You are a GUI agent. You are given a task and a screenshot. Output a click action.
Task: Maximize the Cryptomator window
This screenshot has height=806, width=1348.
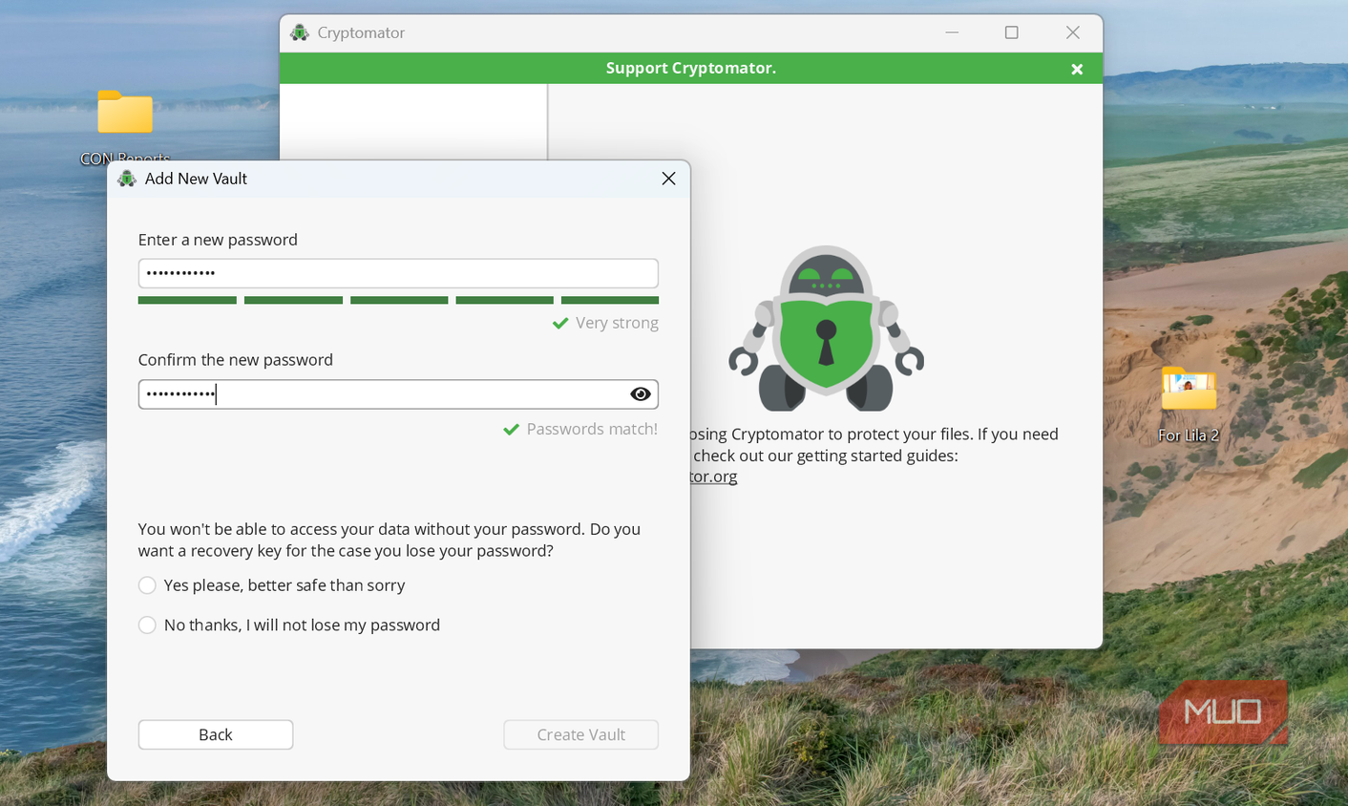tap(1012, 32)
